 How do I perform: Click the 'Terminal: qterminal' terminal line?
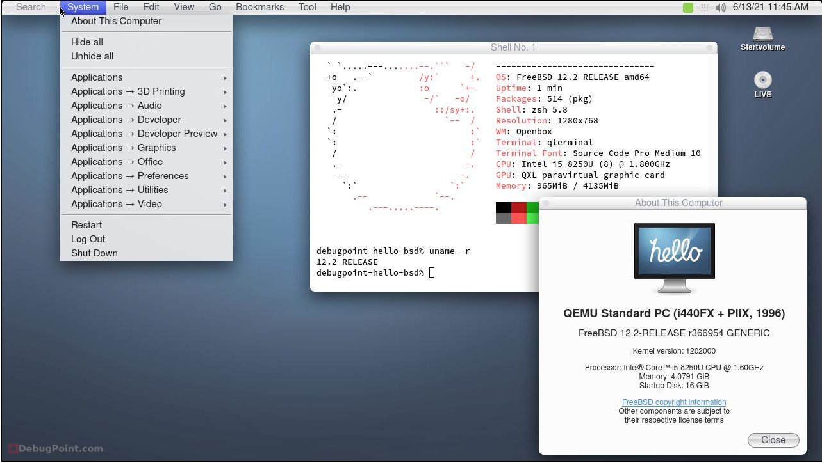point(545,143)
